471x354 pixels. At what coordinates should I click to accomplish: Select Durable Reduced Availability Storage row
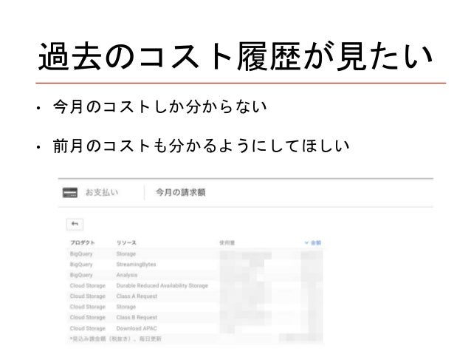coord(195,286)
